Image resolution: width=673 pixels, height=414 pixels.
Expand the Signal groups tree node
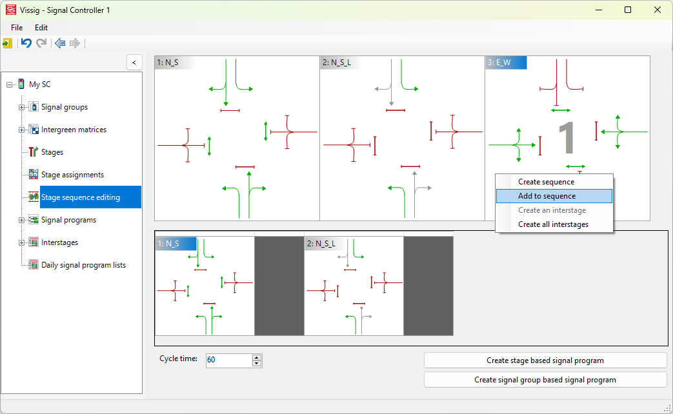[x=21, y=107]
